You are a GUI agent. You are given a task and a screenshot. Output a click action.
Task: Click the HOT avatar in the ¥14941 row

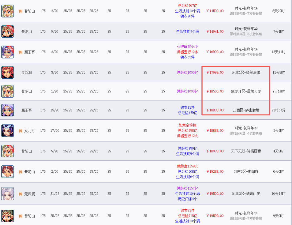[8, 32]
